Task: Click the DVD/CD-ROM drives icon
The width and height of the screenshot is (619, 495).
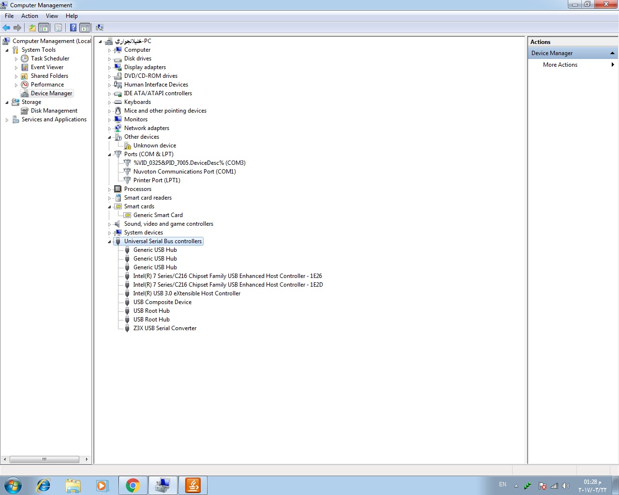Action: pos(118,76)
